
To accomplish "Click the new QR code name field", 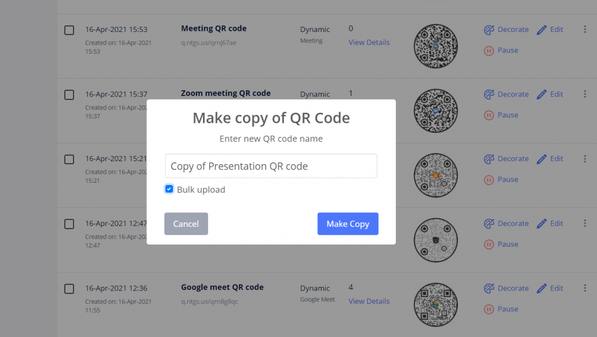I will (x=271, y=166).
